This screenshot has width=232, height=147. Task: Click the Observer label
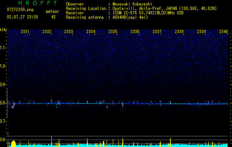tap(75, 4)
